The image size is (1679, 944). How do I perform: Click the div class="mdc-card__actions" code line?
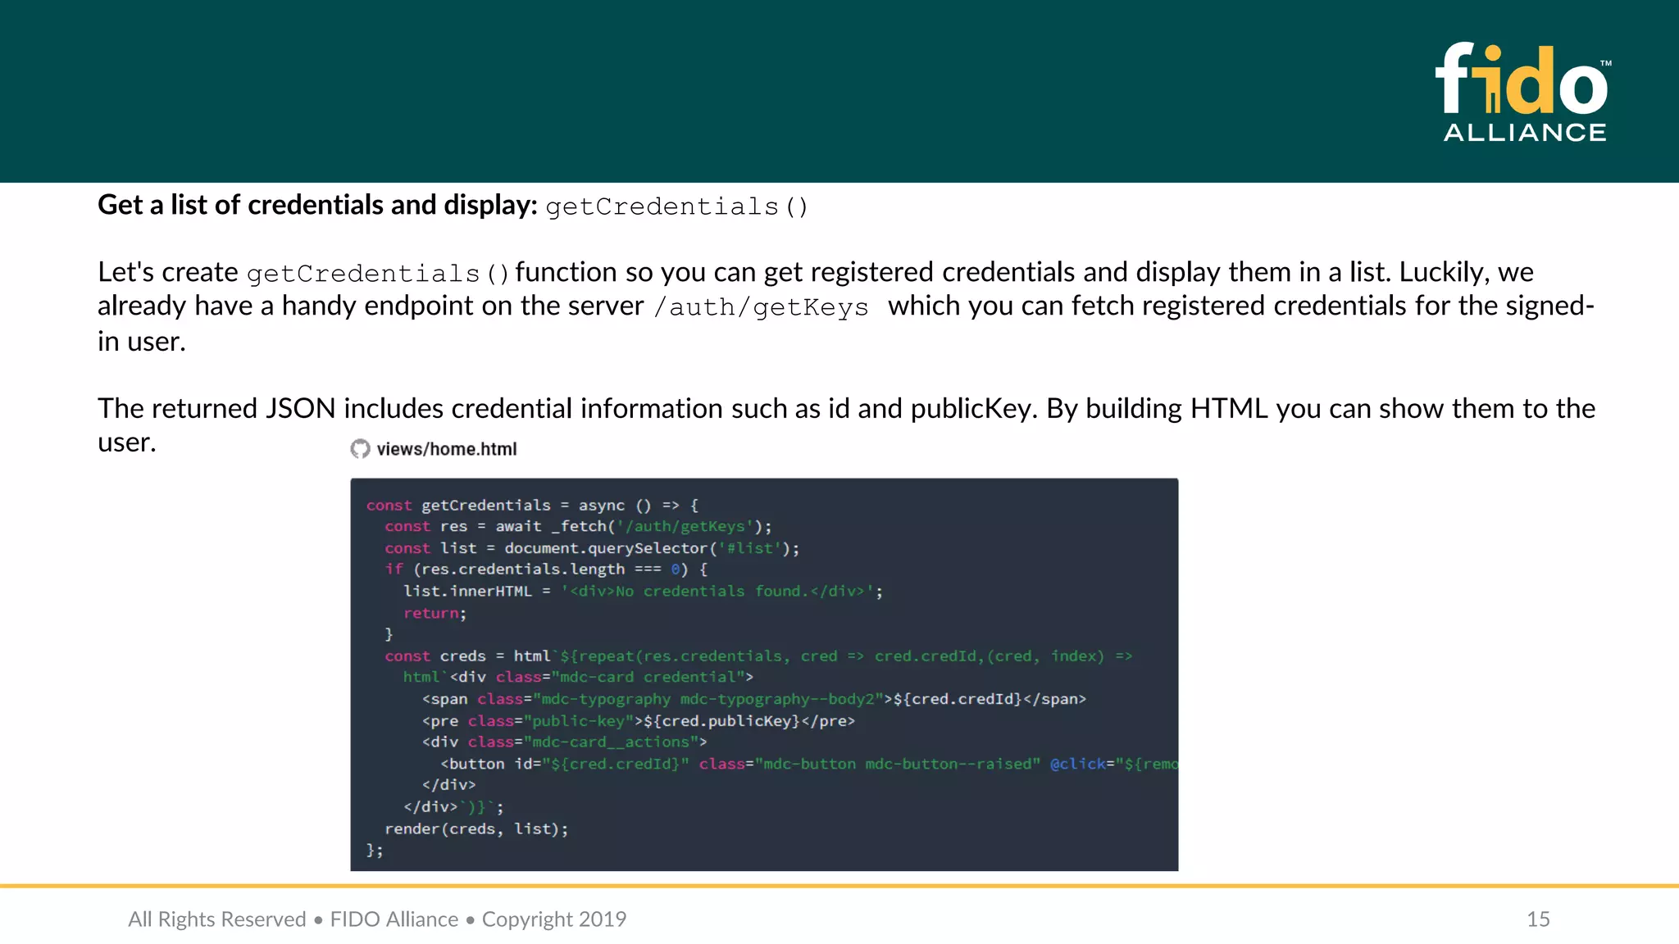click(564, 742)
